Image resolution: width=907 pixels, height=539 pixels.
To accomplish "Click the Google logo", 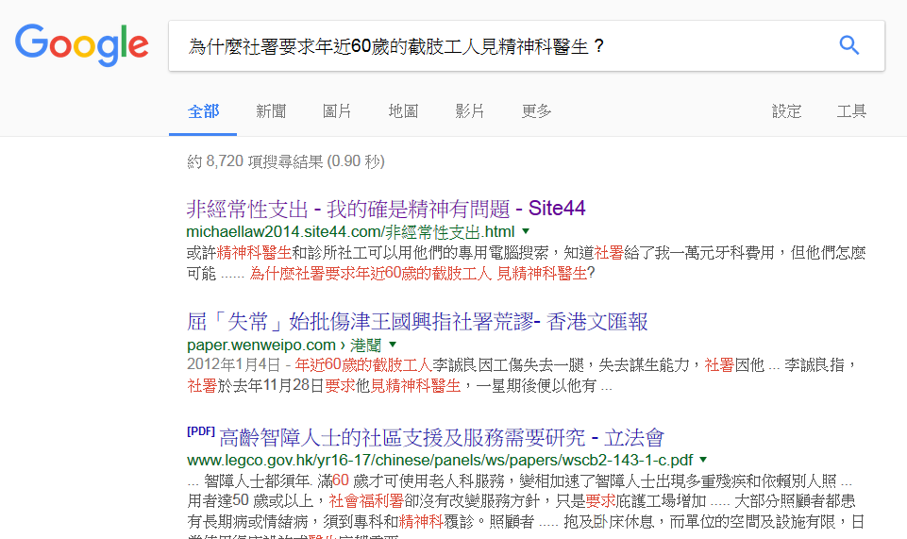I will point(81,44).
